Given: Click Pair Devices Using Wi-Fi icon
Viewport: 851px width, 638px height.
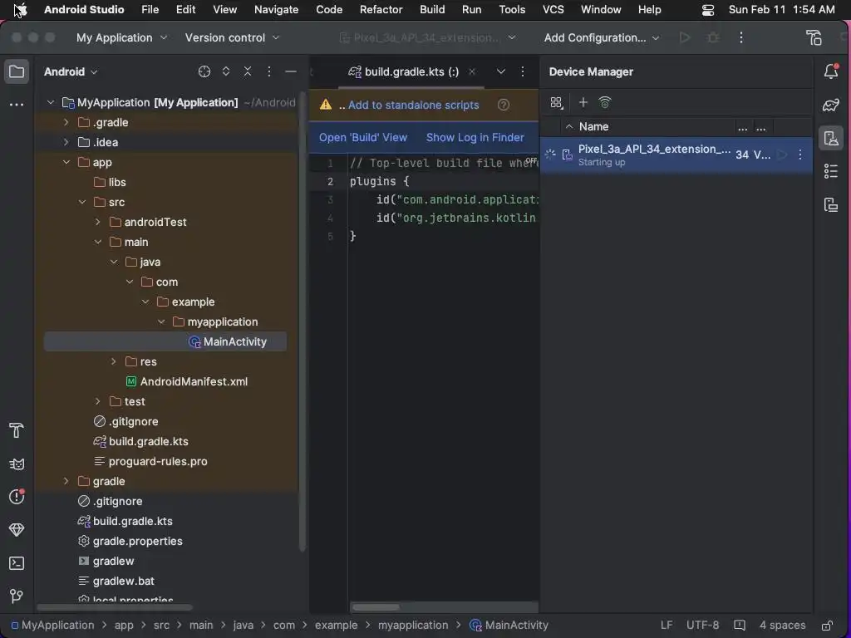Looking at the screenshot, I should 605,102.
